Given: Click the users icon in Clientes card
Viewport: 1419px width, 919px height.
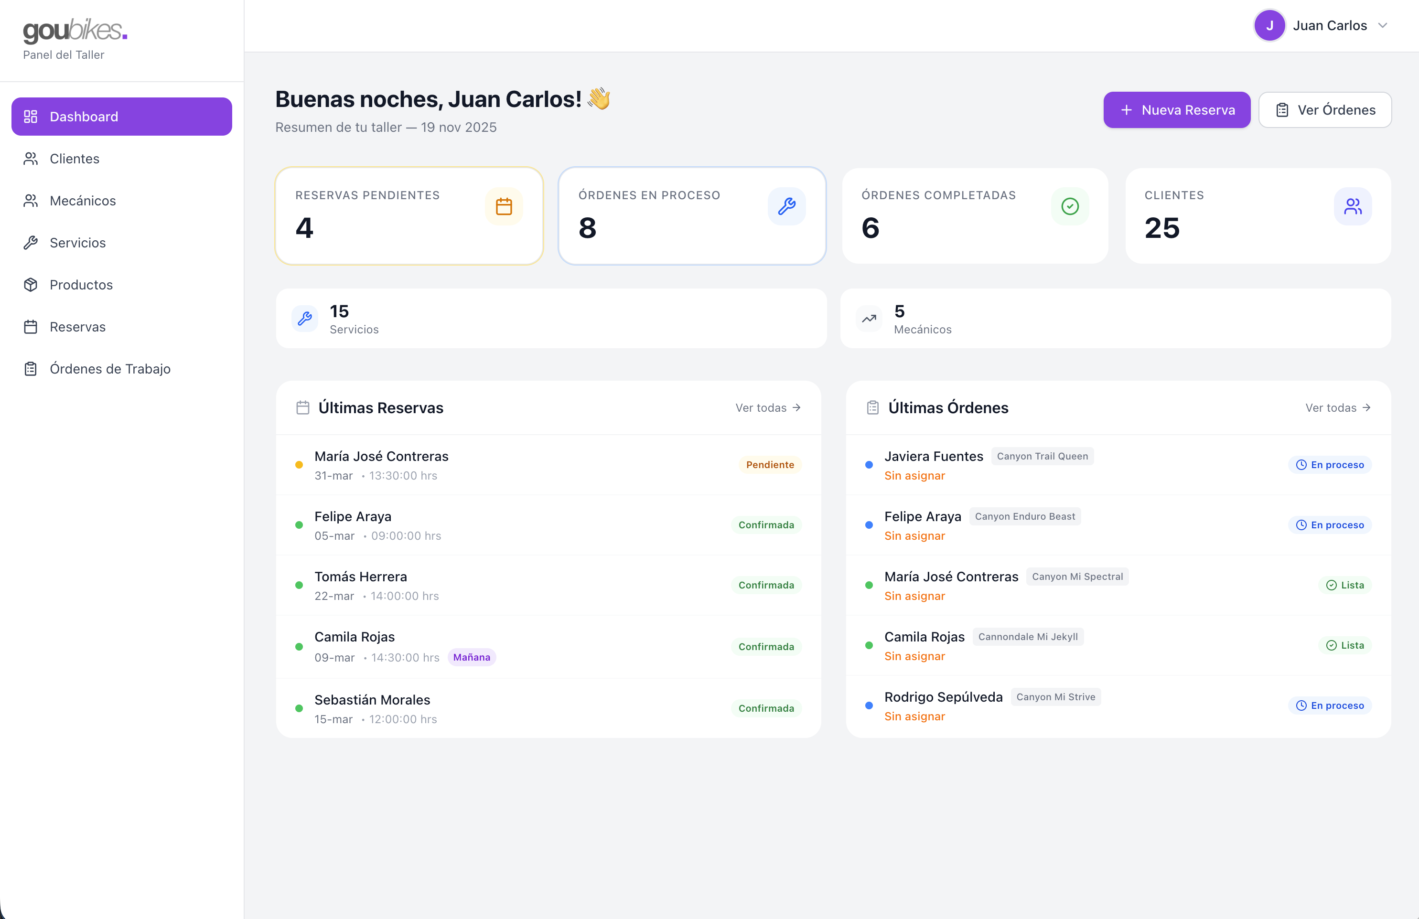Looking at the screenshot, I should (1352, 207).
